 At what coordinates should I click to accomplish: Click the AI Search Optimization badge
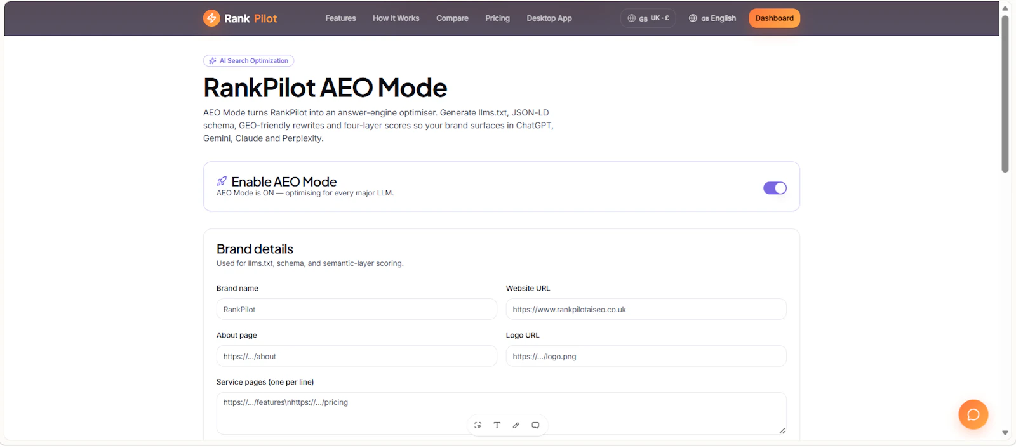tap(248, 61)
